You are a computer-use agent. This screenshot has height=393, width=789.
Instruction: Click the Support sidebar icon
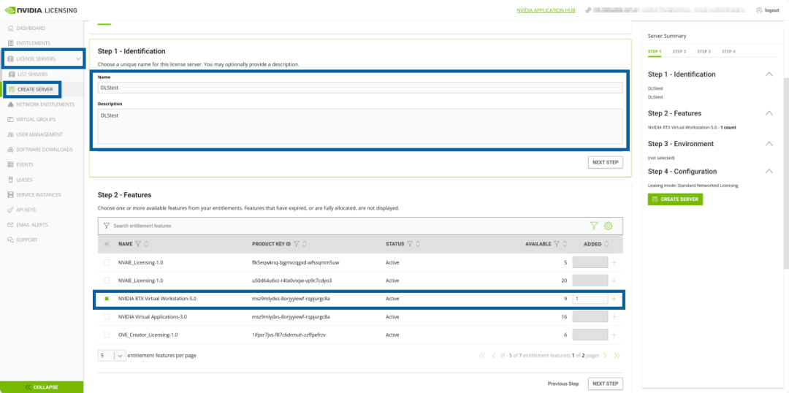click(x=10, y=240)
